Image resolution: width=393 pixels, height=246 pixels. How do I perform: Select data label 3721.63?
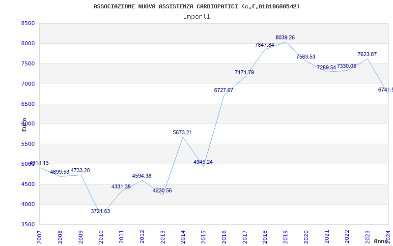point(101,212)
